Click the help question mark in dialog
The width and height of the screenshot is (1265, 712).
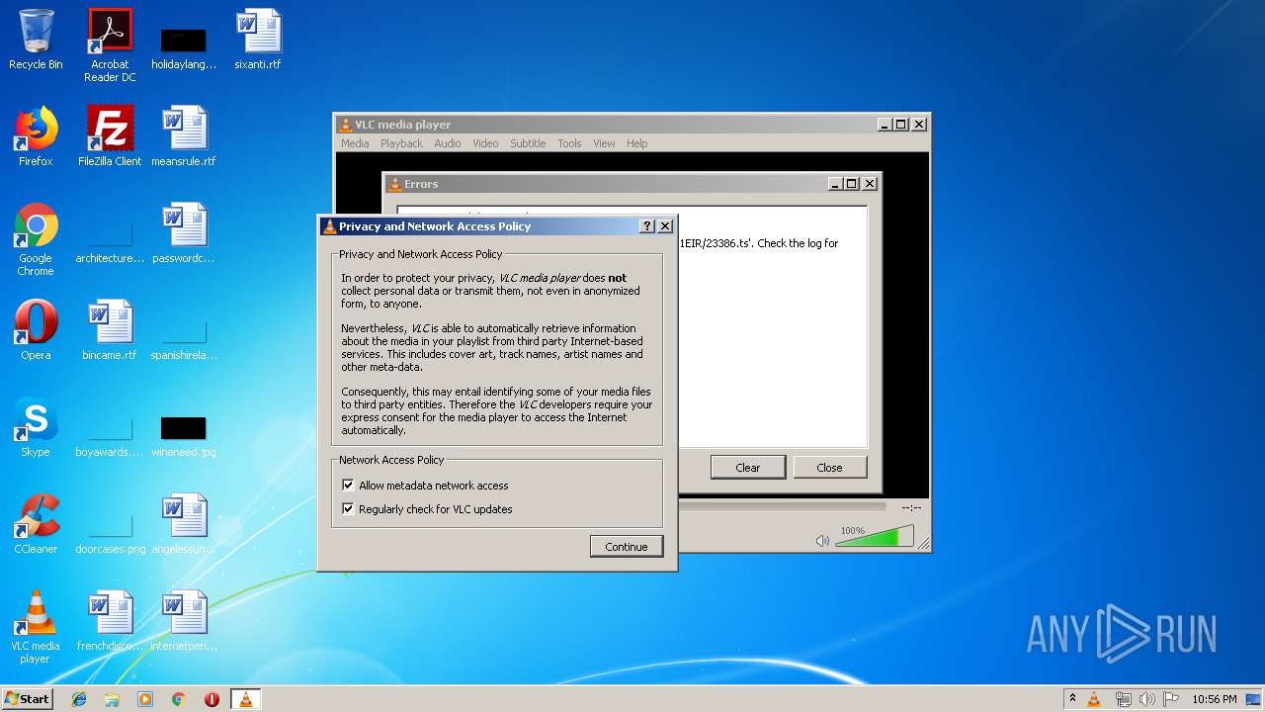[x=647, y=226]
